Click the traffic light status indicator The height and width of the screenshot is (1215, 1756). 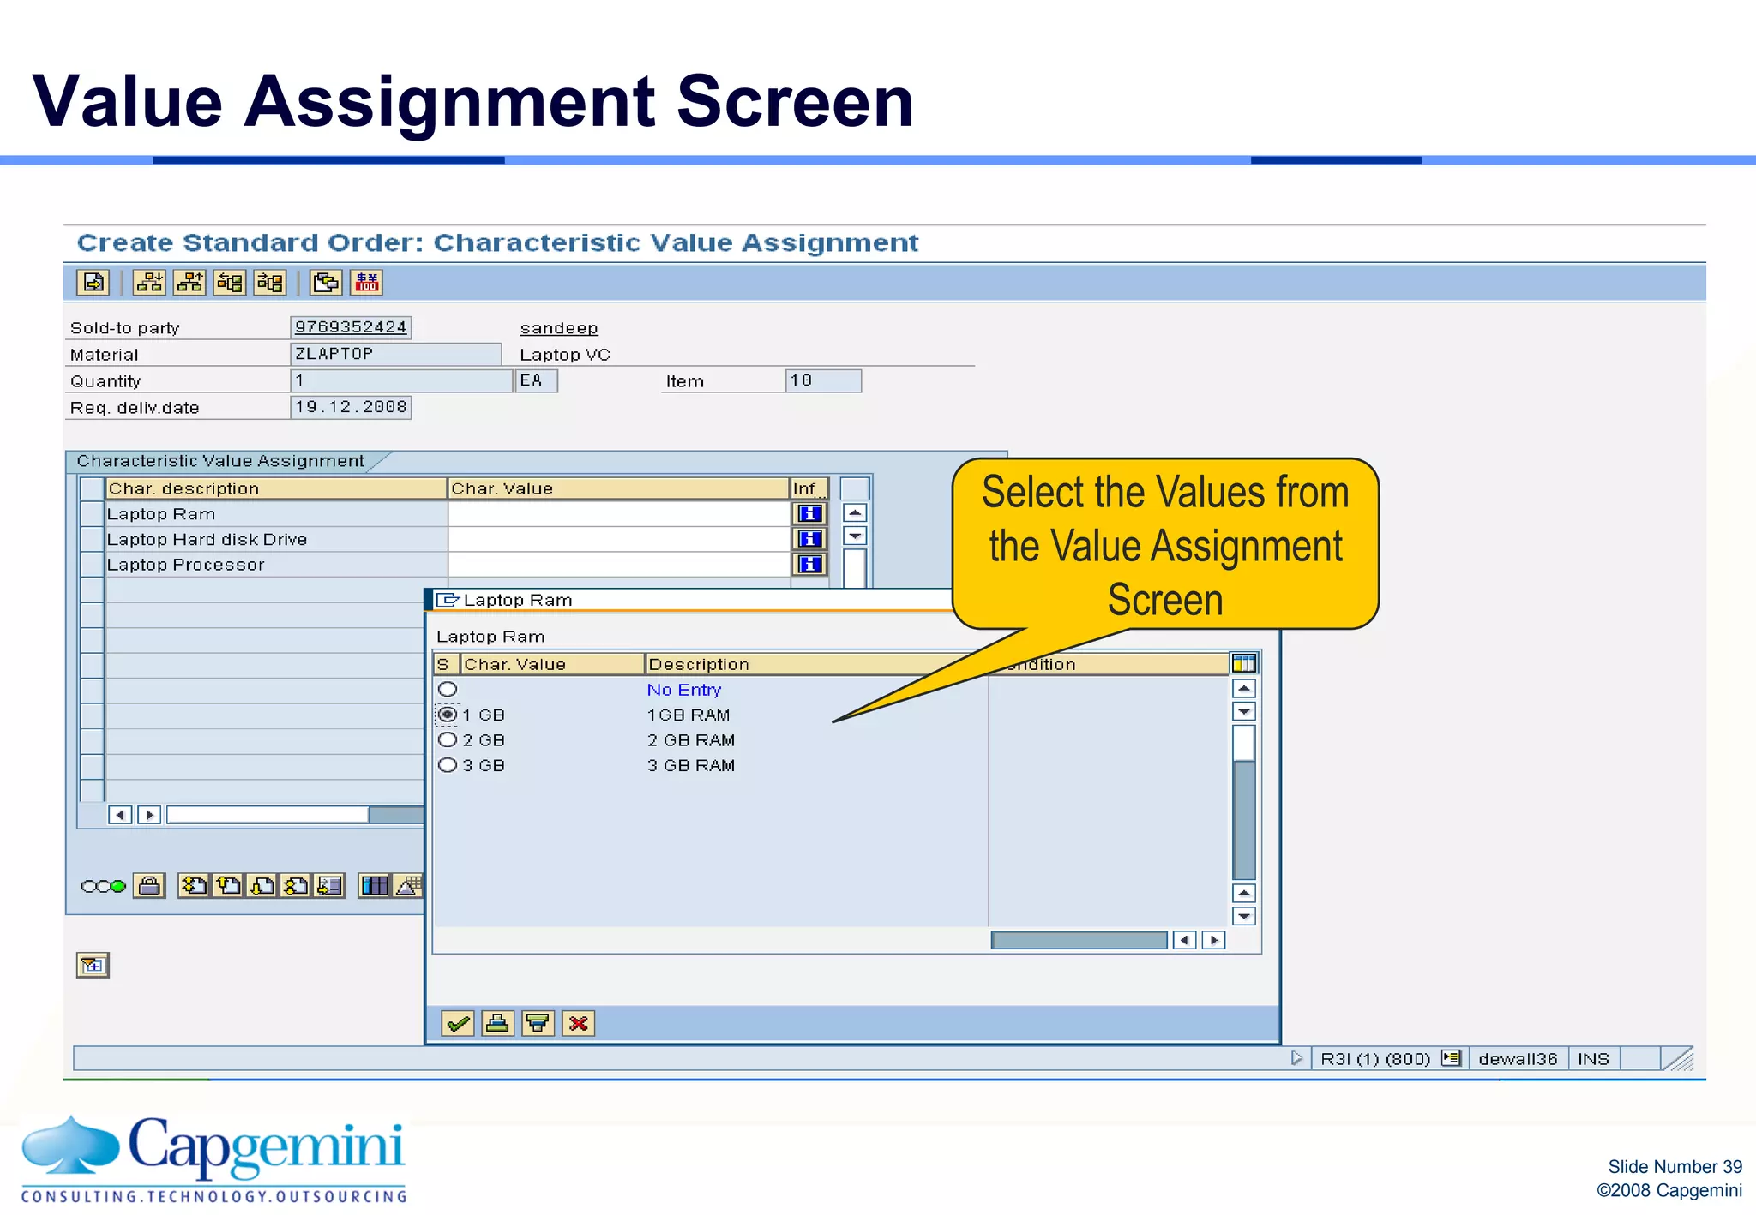tap(103, 886)
